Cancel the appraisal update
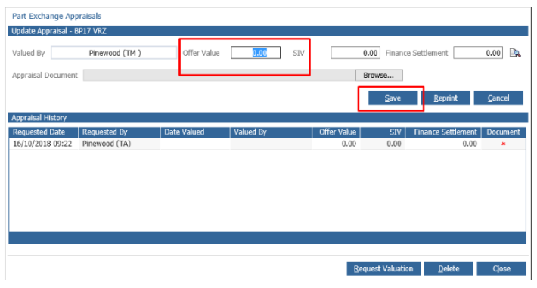Image resolution: width=537 pixels, height=288 pixels. (x=498, y=98)
